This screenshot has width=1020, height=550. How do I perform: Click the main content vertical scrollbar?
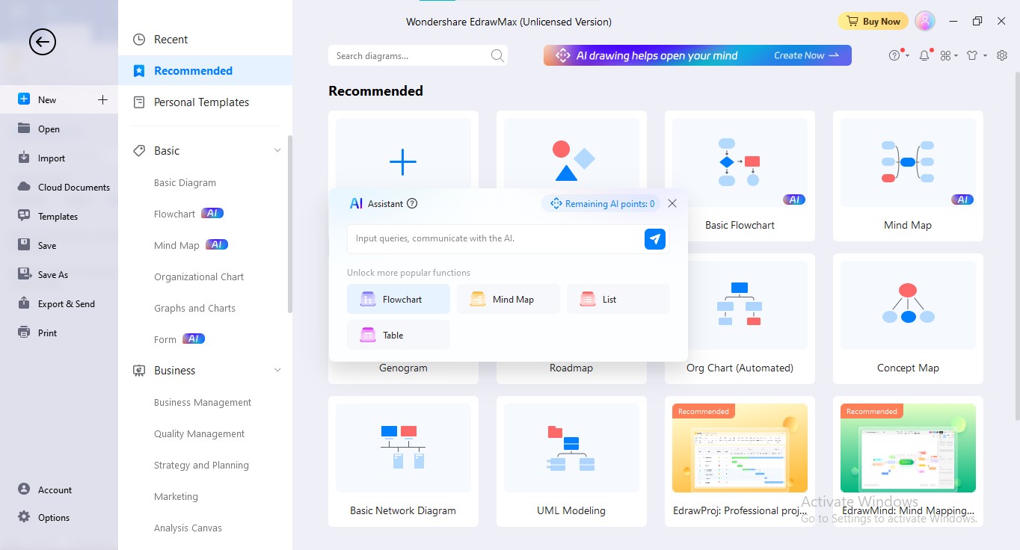[1016, 247]
